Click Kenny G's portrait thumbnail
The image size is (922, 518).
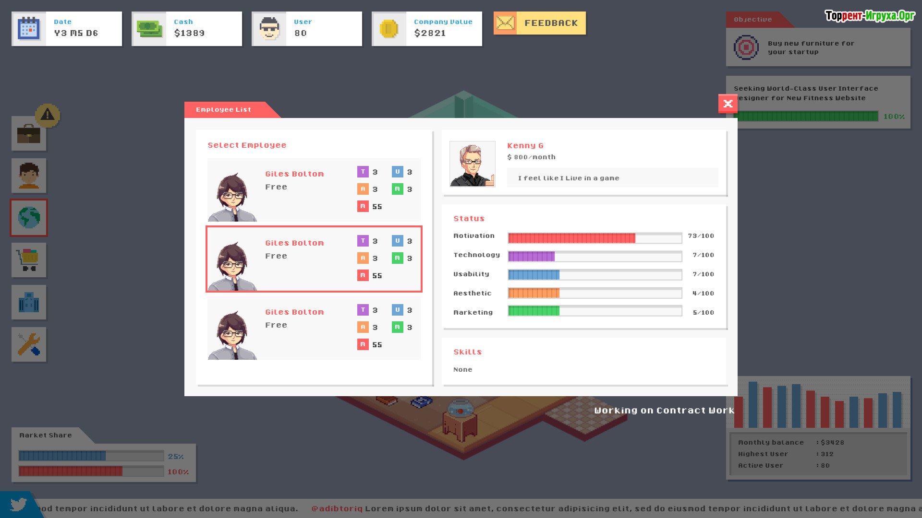click(x=472, y=164)
